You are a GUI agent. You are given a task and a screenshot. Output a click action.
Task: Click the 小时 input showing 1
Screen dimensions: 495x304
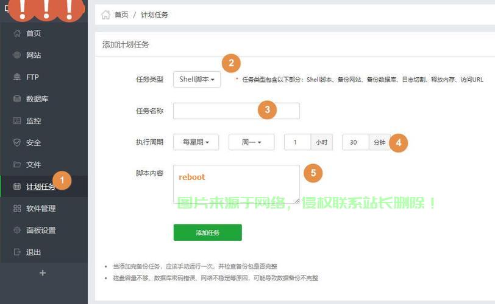[297, 142]
